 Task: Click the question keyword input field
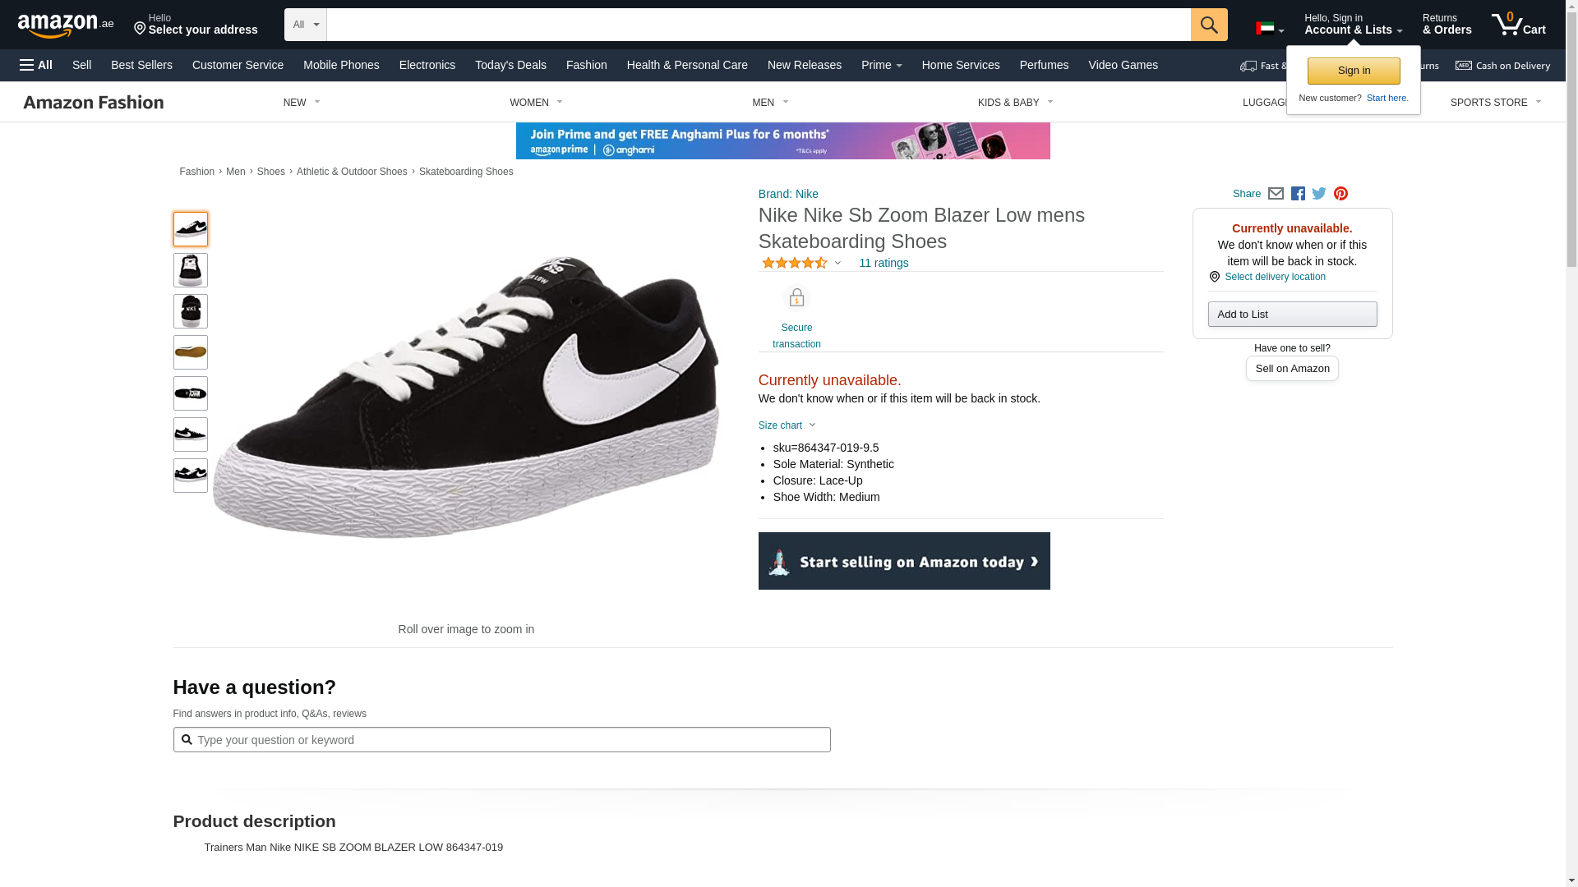[x=501, y=740]
